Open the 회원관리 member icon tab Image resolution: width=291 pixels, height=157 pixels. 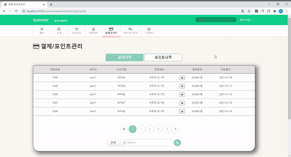(93, 31)
